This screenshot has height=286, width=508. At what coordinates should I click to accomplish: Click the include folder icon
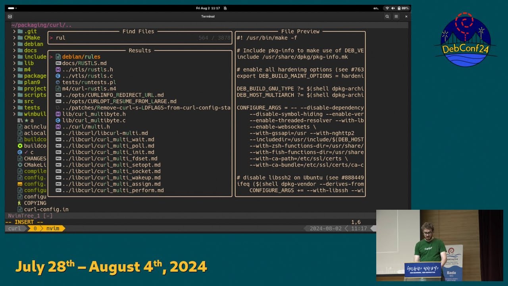point(20,57)
